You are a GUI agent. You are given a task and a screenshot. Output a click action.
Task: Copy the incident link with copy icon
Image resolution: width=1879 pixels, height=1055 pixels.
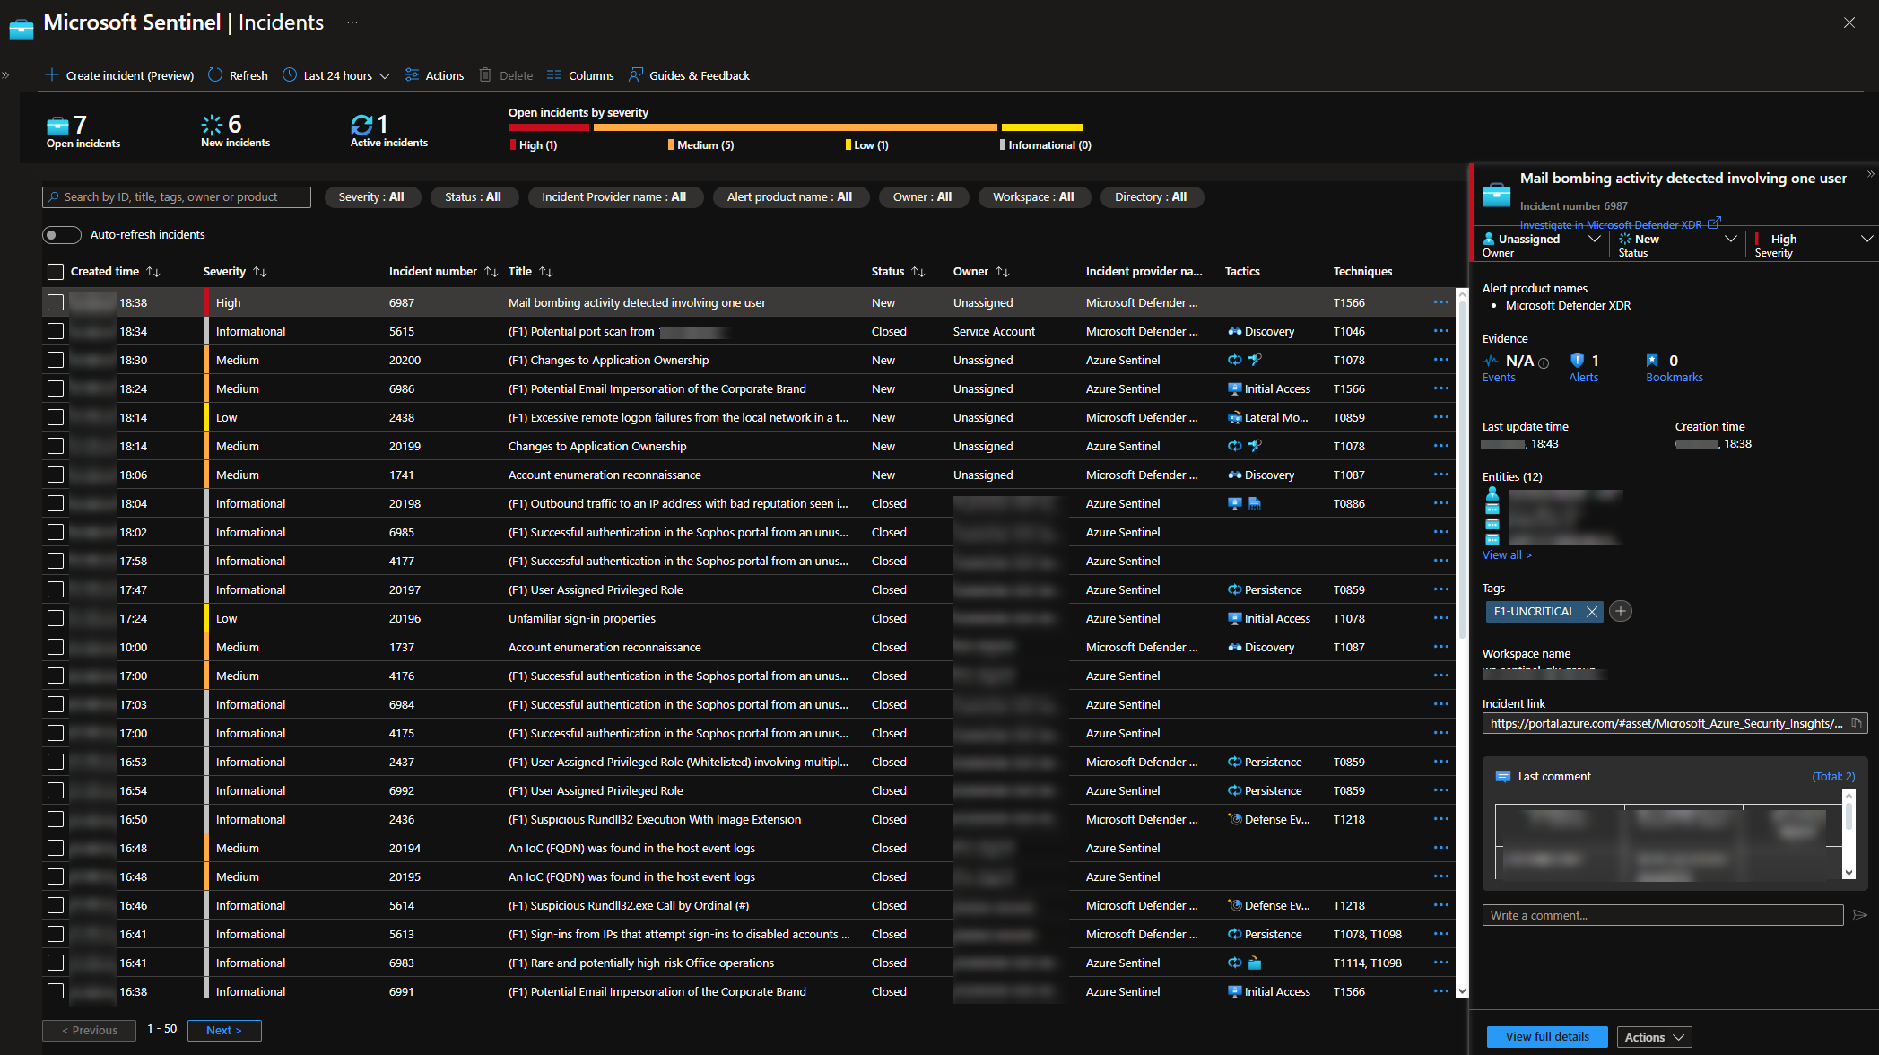pyautogui.click(x=1857, y=723)
